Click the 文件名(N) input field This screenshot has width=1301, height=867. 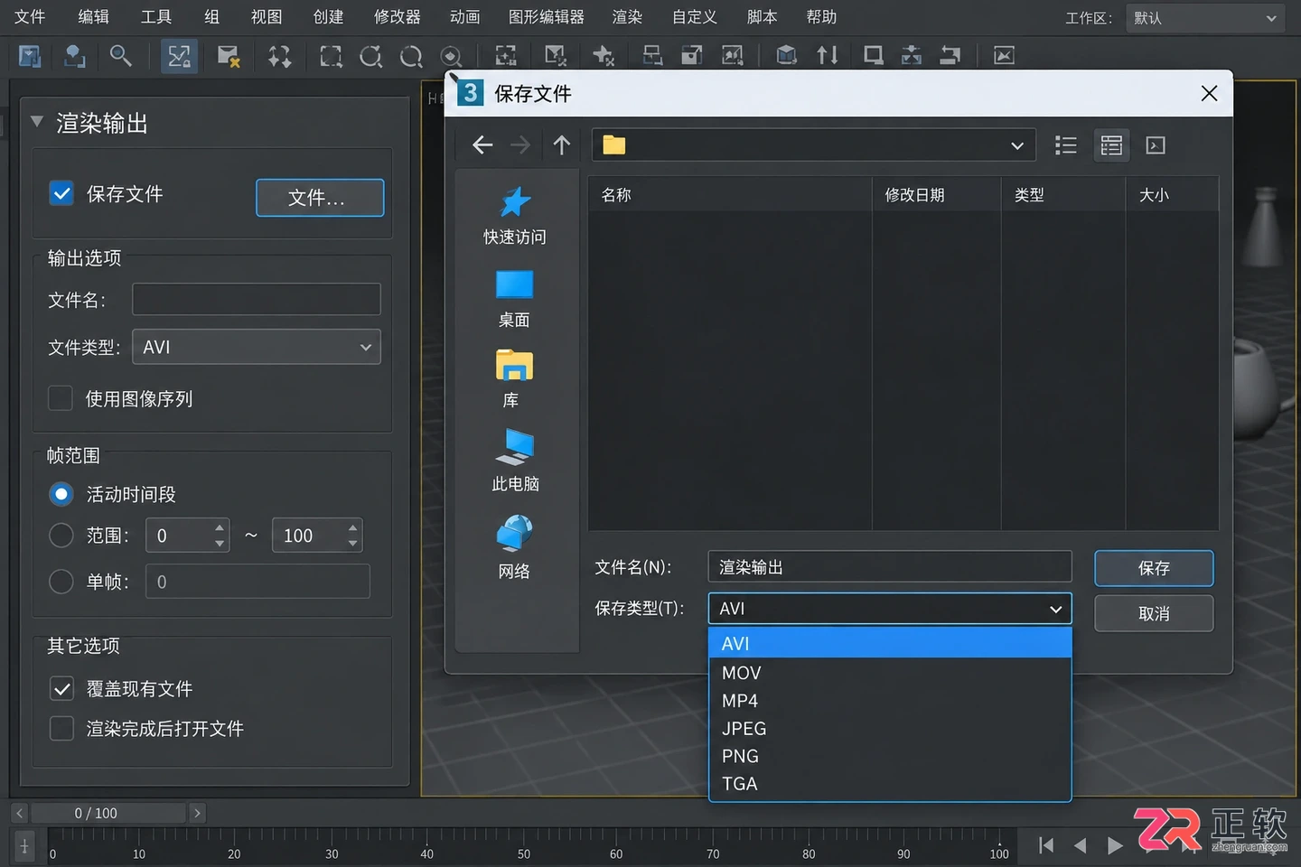pos(890,567)
